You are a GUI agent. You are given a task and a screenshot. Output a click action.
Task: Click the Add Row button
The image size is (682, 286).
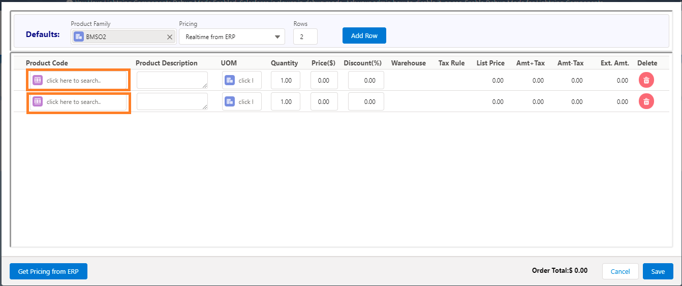tap(364, 35)
